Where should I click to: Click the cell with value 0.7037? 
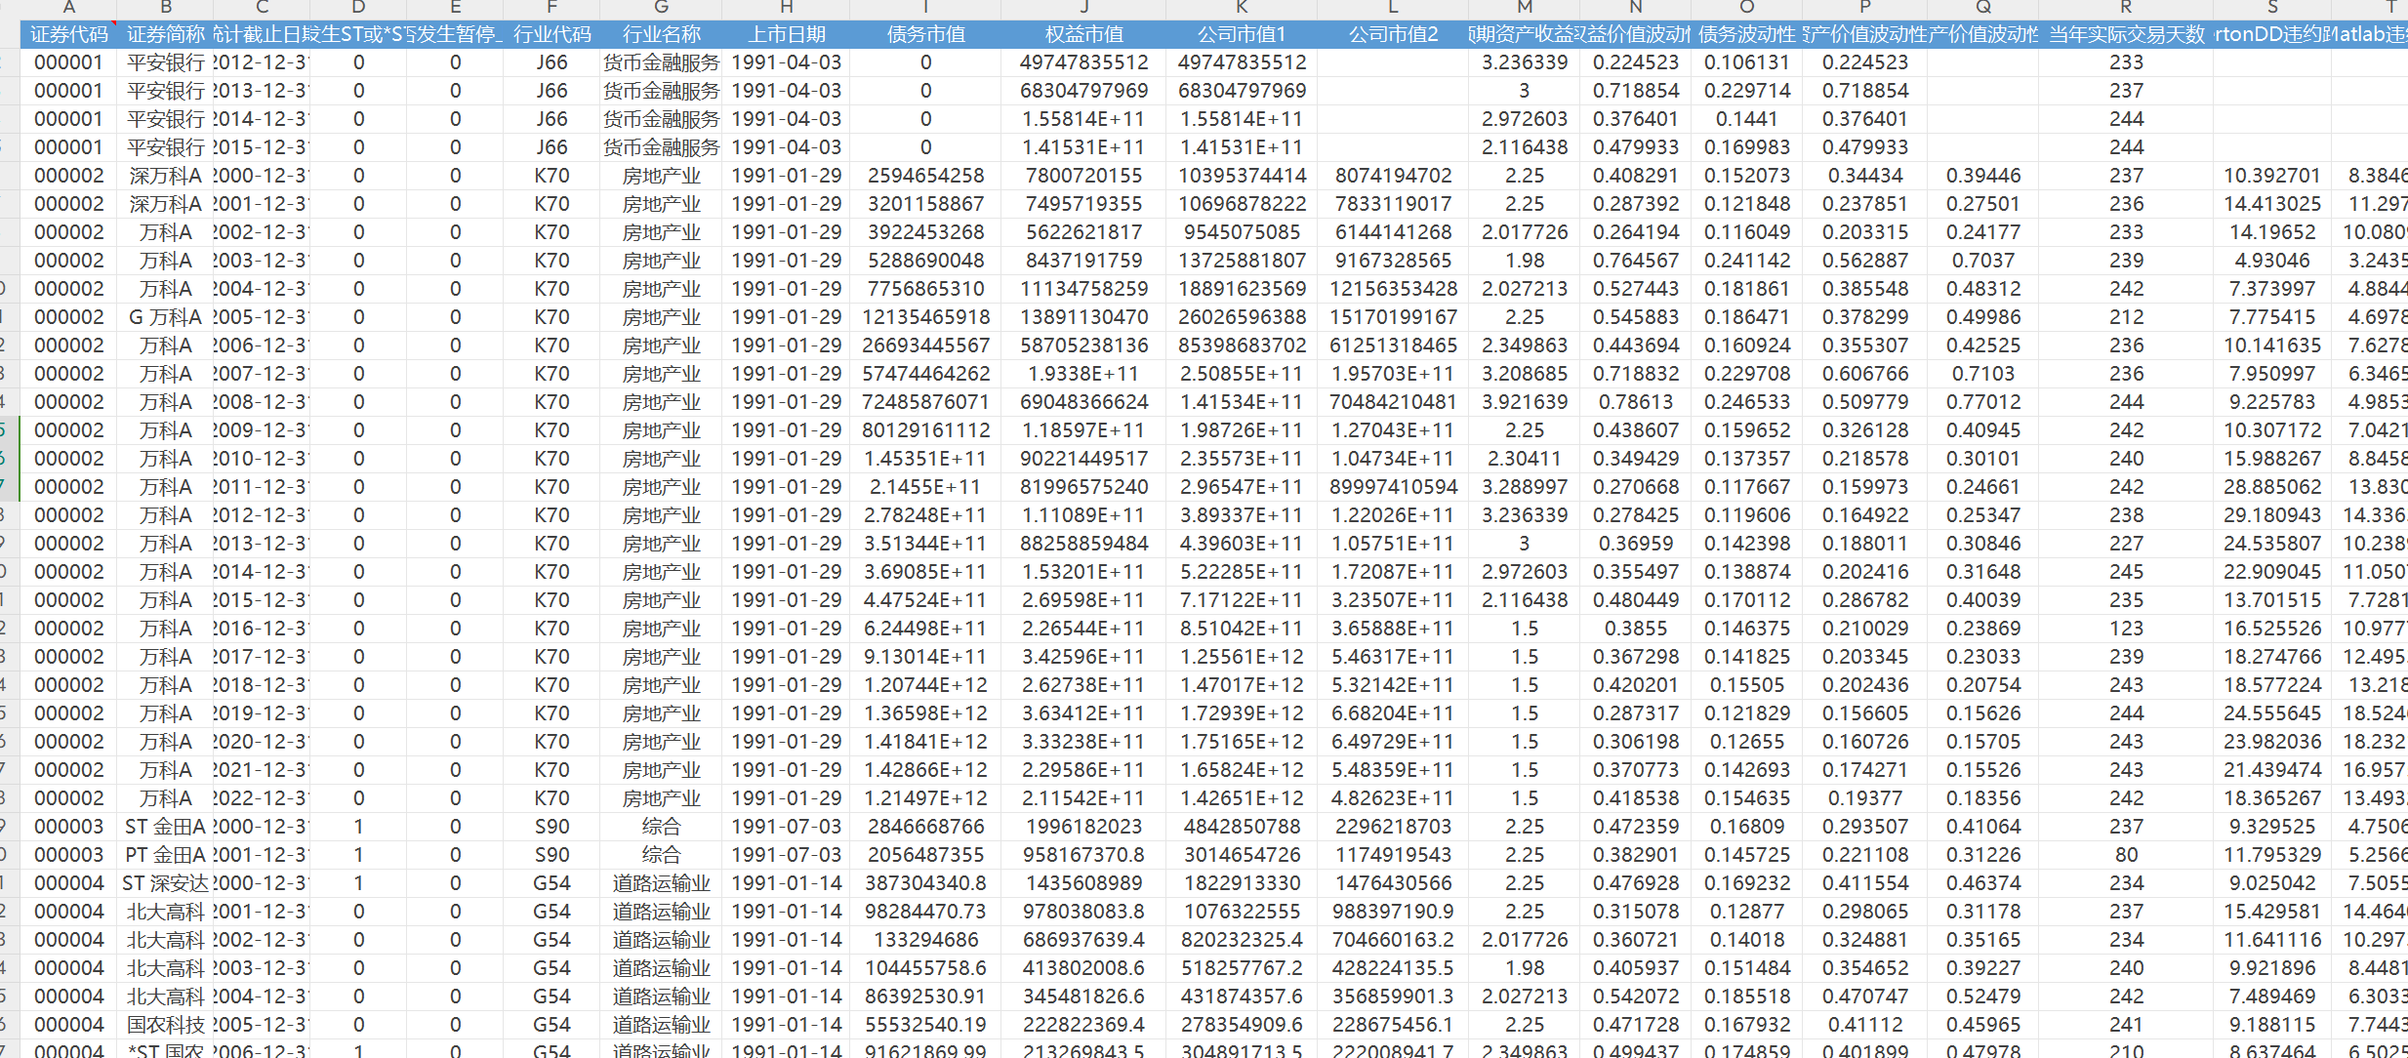tap(1982, 261)
